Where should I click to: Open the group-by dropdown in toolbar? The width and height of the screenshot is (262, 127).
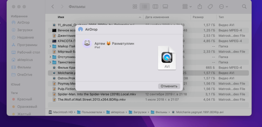[x=187, y=7]
